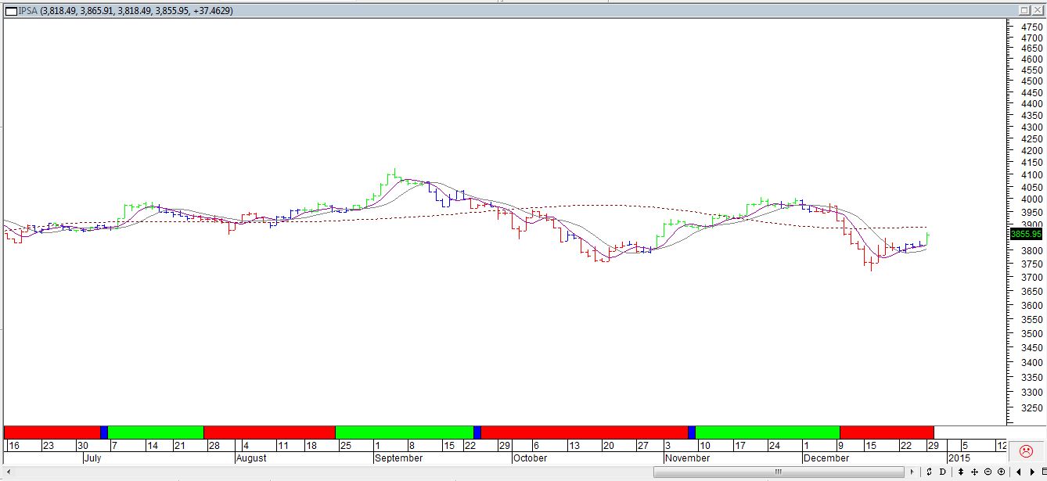The width and height of the screenshot is (1047, 481).
Task: Zoom out with the minus circle icon
Action: point(988,472)
